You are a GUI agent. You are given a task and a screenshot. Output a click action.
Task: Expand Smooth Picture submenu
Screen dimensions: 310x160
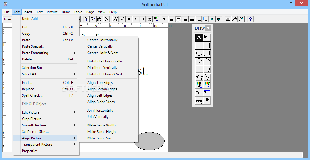click(45, 125)
